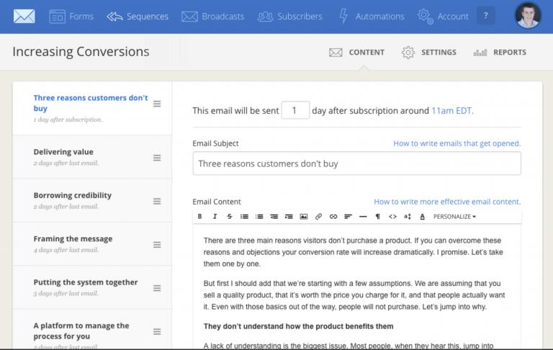Insert a horizontal line
553x350 pixels.
click(x=363, y=216)
